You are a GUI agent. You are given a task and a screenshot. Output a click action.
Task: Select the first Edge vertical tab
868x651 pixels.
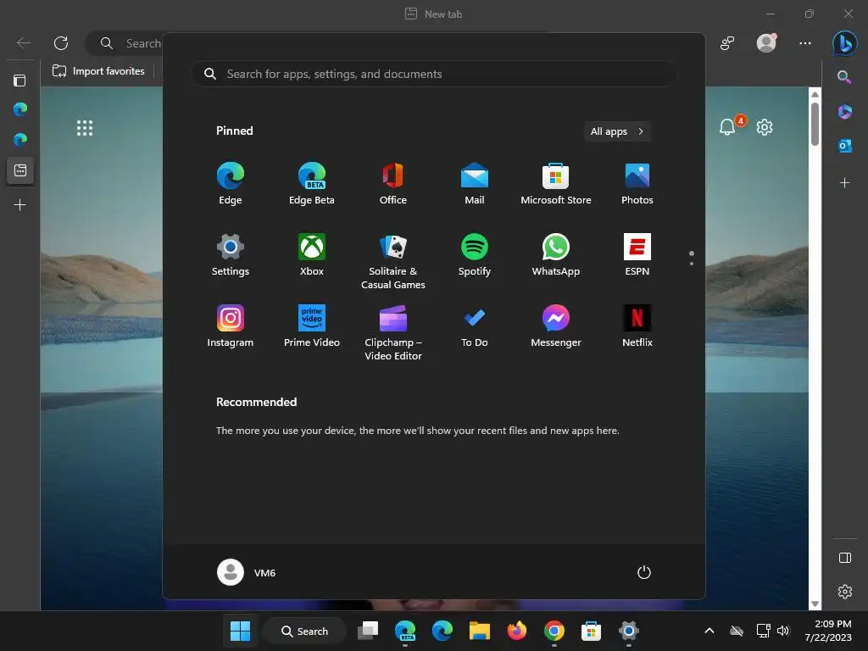pyautogui.click(x=20, y=109)
